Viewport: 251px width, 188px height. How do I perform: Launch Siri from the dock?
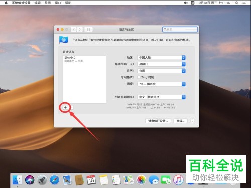(30, 180)
